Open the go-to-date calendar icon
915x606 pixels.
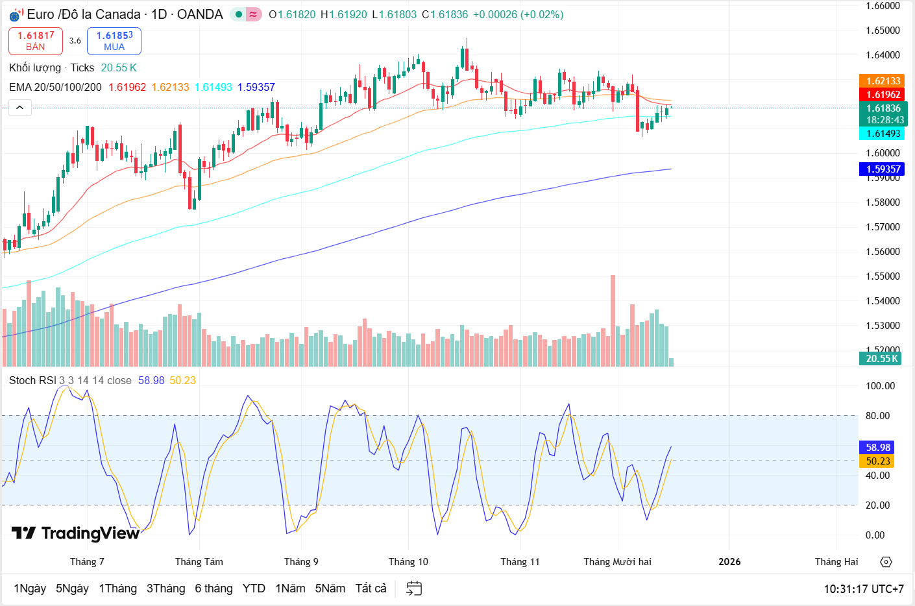[413, 588]
